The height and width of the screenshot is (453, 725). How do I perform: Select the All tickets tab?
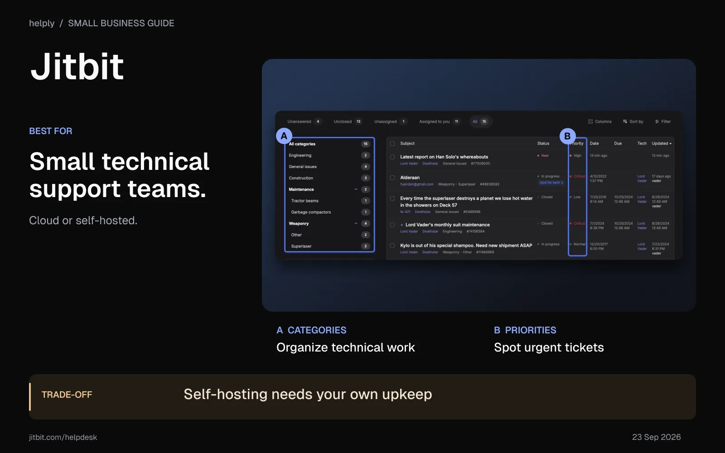coord(480,121)
